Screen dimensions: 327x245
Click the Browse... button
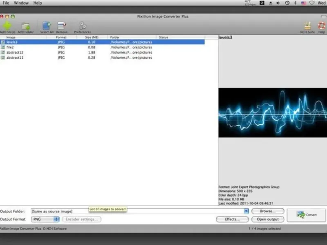[x=267, y=211]
